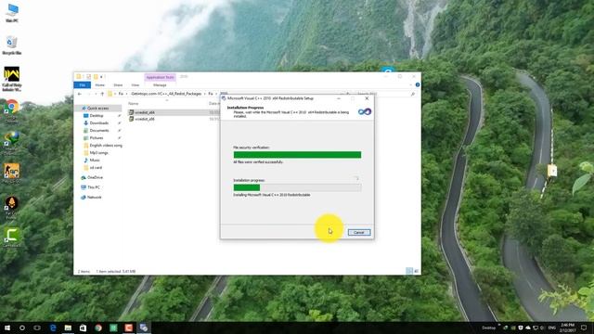The width and height of the screenshot is (594, 334).
Task: Switch to Visual C++ setup taskbar icon
Action: click(144, 328)
